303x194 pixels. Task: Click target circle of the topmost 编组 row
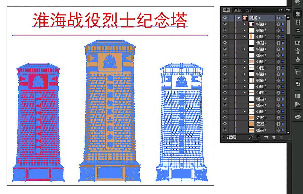(x=278, y=24)
